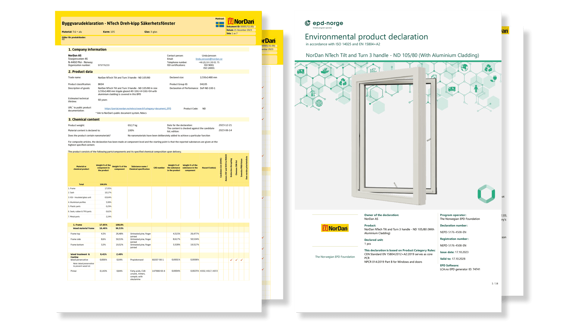Click 'Material: Trä + alu'
Viewport: 578px width, 325px height.
pyautogui.click(x=72, y=32)
